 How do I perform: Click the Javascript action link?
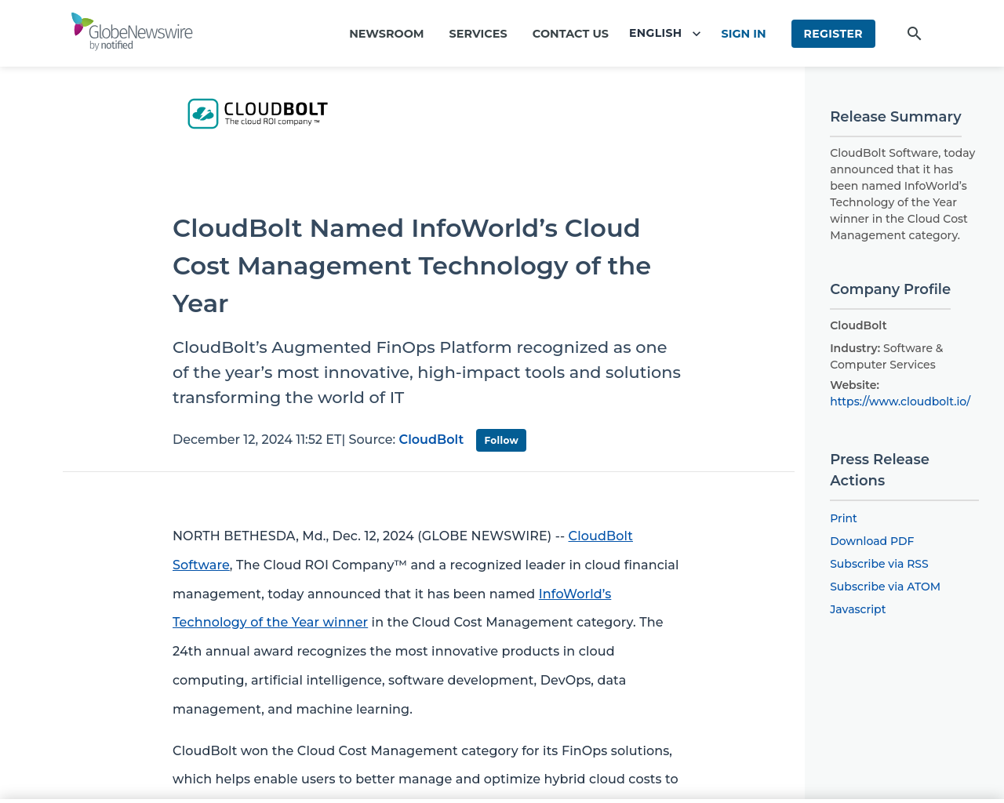click(857, 609)
